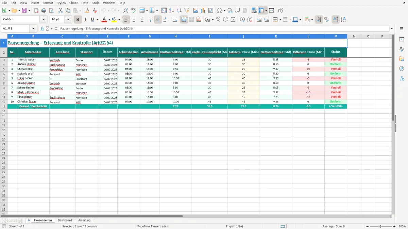Screen dimensions: 408x229
Task: Toggle Align Right
Action: coord(141,20)
